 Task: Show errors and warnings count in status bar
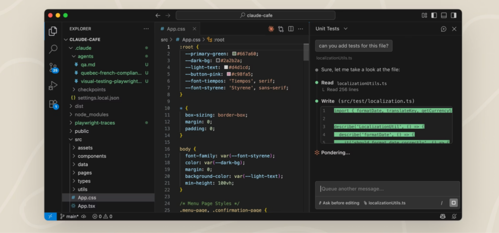coord(102,216)
